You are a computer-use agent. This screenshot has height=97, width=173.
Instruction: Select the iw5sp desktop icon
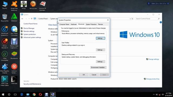pos(24,5)
